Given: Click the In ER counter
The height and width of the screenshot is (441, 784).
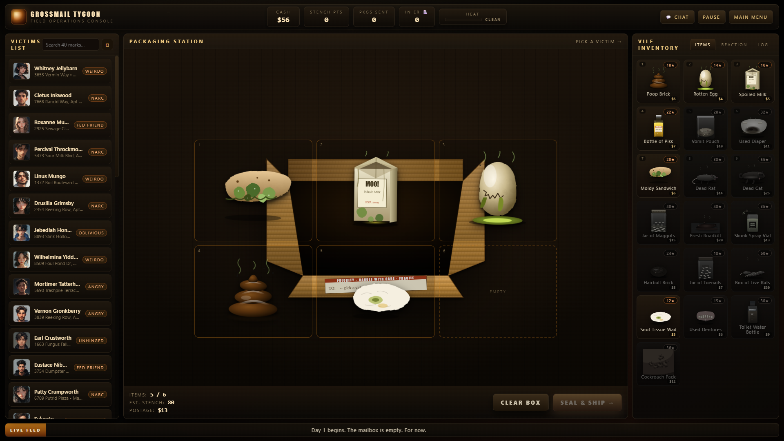Looking at the screenshot, I should pos(416,17).
